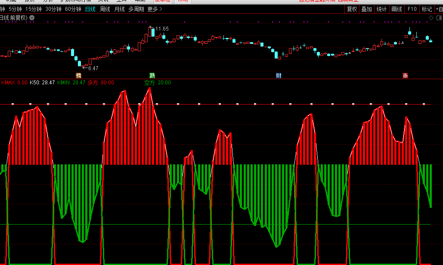Switch to 周线 weekly chart
The height and width of the screenshot is (265, 443).
(105, 9)
